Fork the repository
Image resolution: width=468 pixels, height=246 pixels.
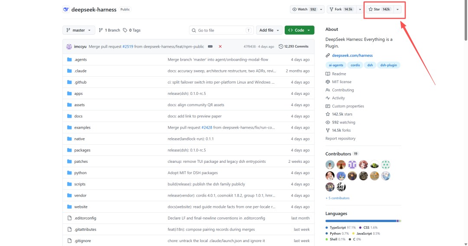point(341,9)
